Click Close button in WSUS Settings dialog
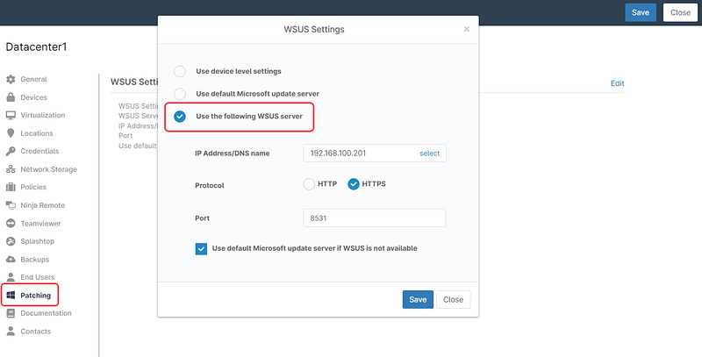The image size is (702, 357). (x=453, y=300)
